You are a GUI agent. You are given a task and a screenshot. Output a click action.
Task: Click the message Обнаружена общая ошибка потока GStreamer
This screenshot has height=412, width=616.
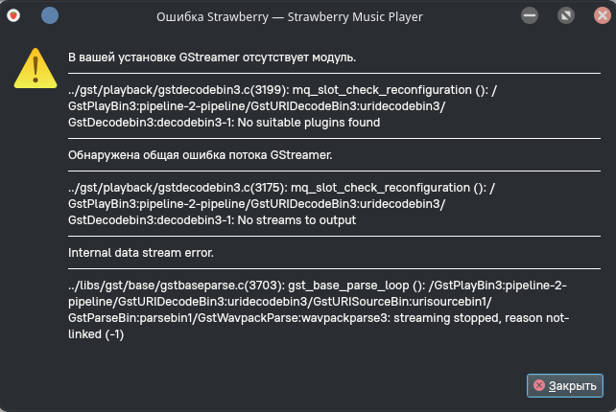click(213, 154)
